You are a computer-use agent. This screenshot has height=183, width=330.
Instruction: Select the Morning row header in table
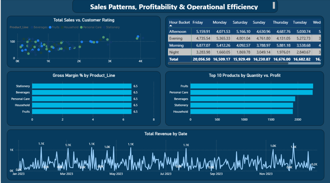tap(177, 45)
